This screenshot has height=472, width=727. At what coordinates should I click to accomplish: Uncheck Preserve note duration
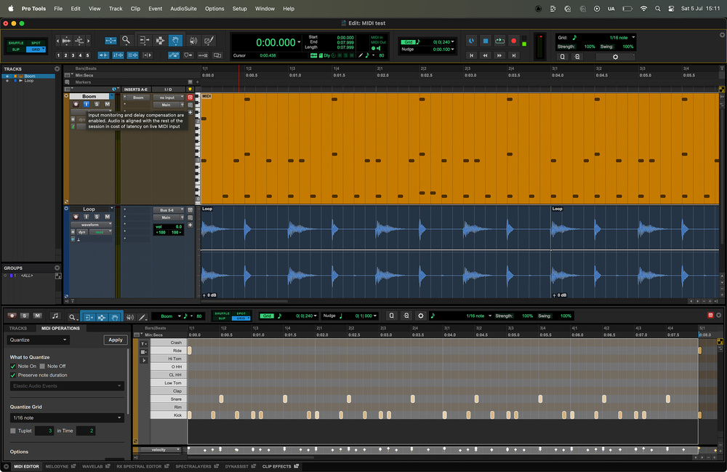tap(13, 375)
